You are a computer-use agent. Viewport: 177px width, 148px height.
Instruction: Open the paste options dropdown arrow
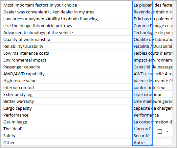click(x=167, y=131)
